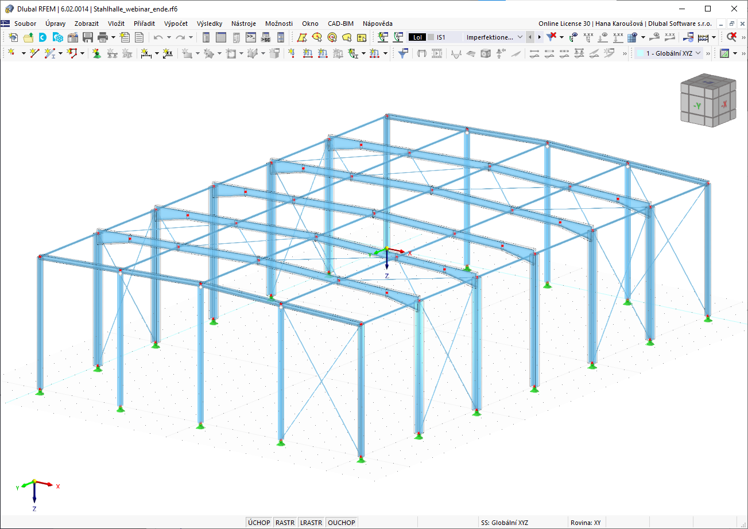The width and height of the screenshot is (748, 529).
Task: Redo the last undone action
Action: click(x=180, y=37)
